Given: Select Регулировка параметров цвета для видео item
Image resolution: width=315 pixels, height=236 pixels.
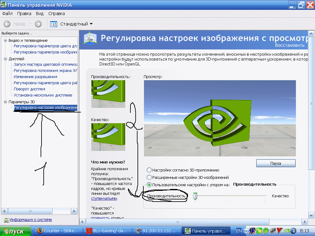Looking at the screenshot, I should tap(46, 46).
